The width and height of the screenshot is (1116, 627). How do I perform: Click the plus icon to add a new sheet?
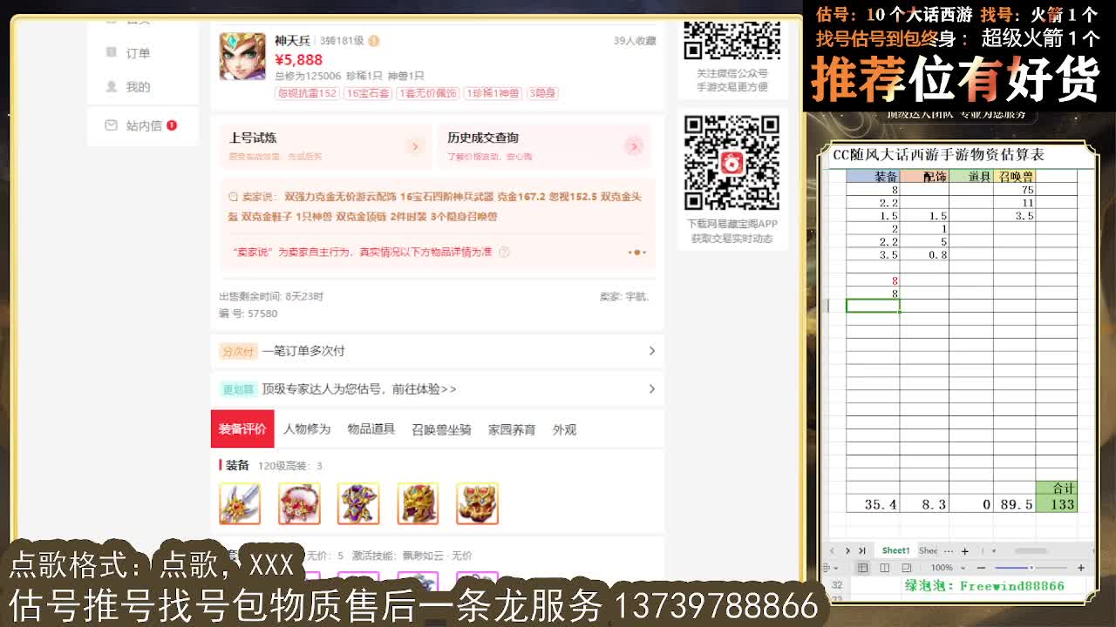point(965,550)
